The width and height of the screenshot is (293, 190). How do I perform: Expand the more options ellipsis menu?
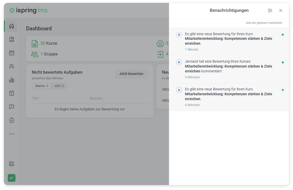coord(12,134)
